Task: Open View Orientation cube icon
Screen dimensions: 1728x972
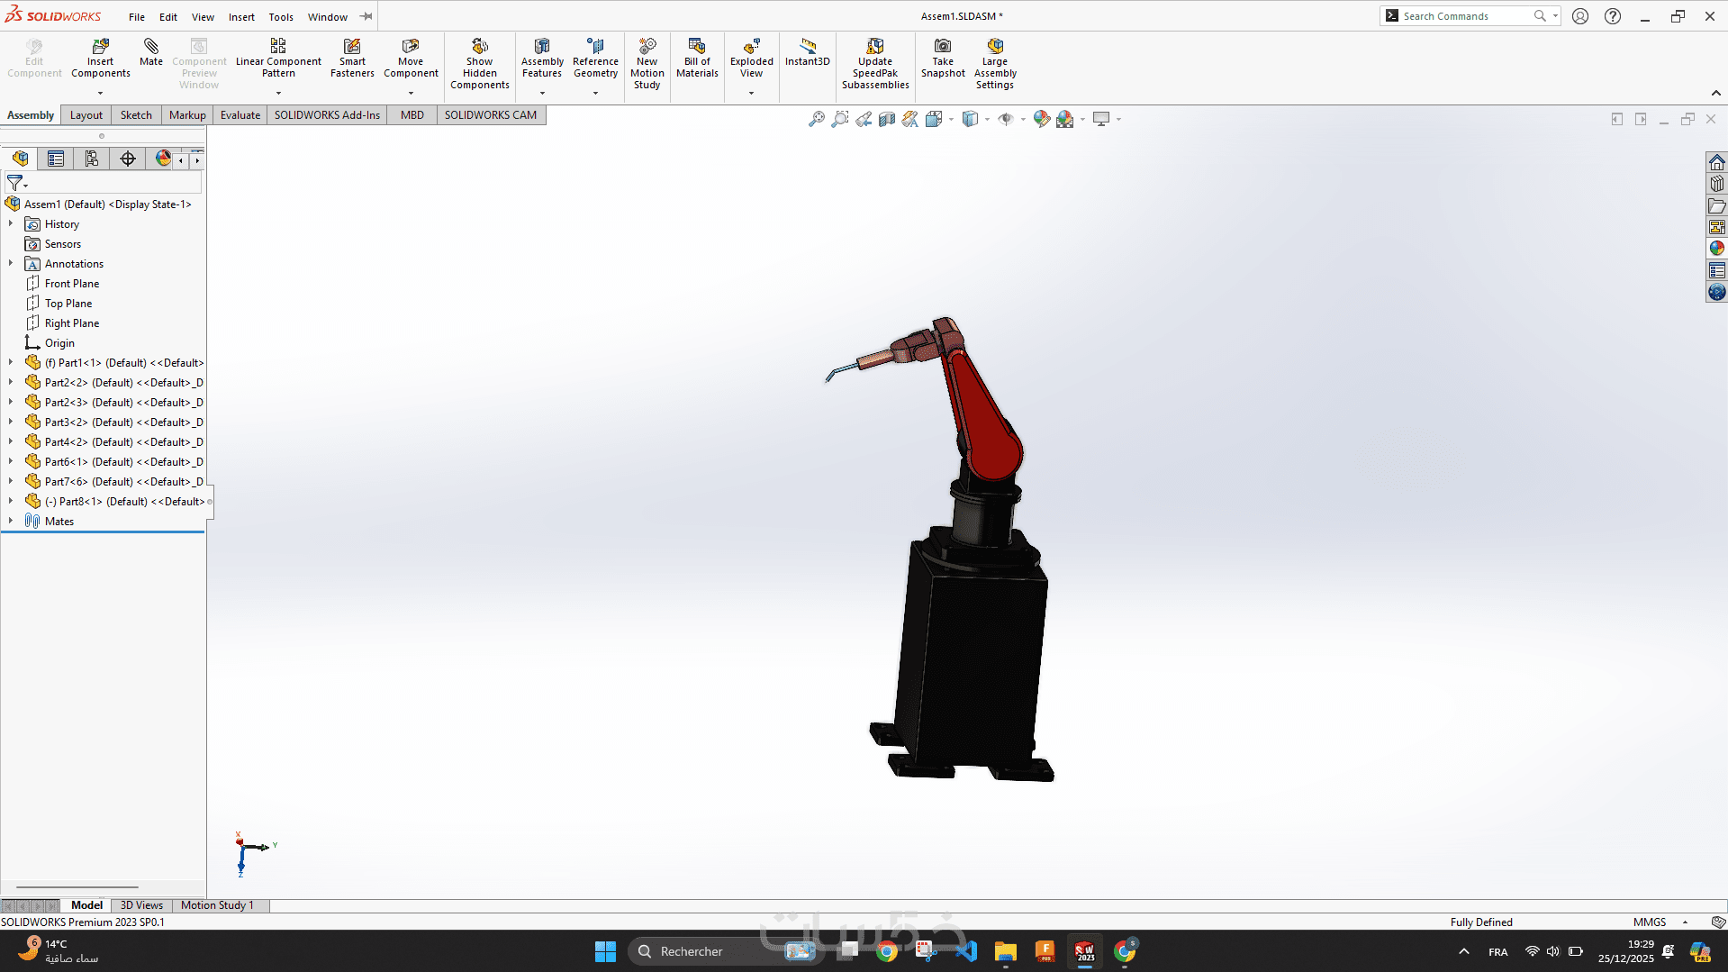Action: pos(934,119)
